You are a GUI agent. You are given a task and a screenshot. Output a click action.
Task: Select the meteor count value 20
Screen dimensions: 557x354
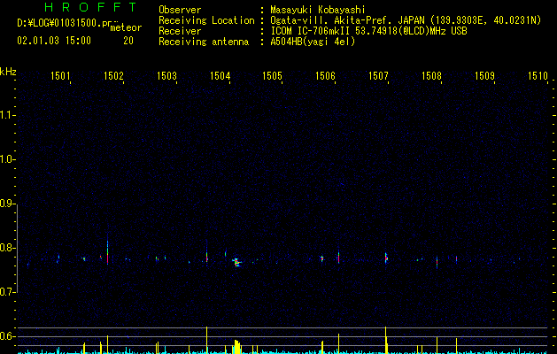coord(128,41)
